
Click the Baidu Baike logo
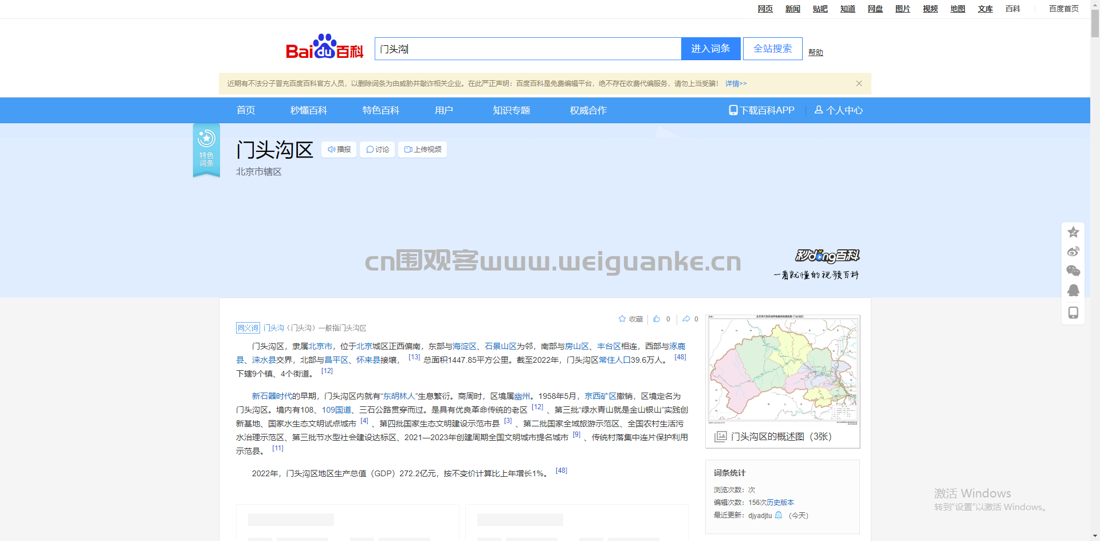click(x=324, y=47)
